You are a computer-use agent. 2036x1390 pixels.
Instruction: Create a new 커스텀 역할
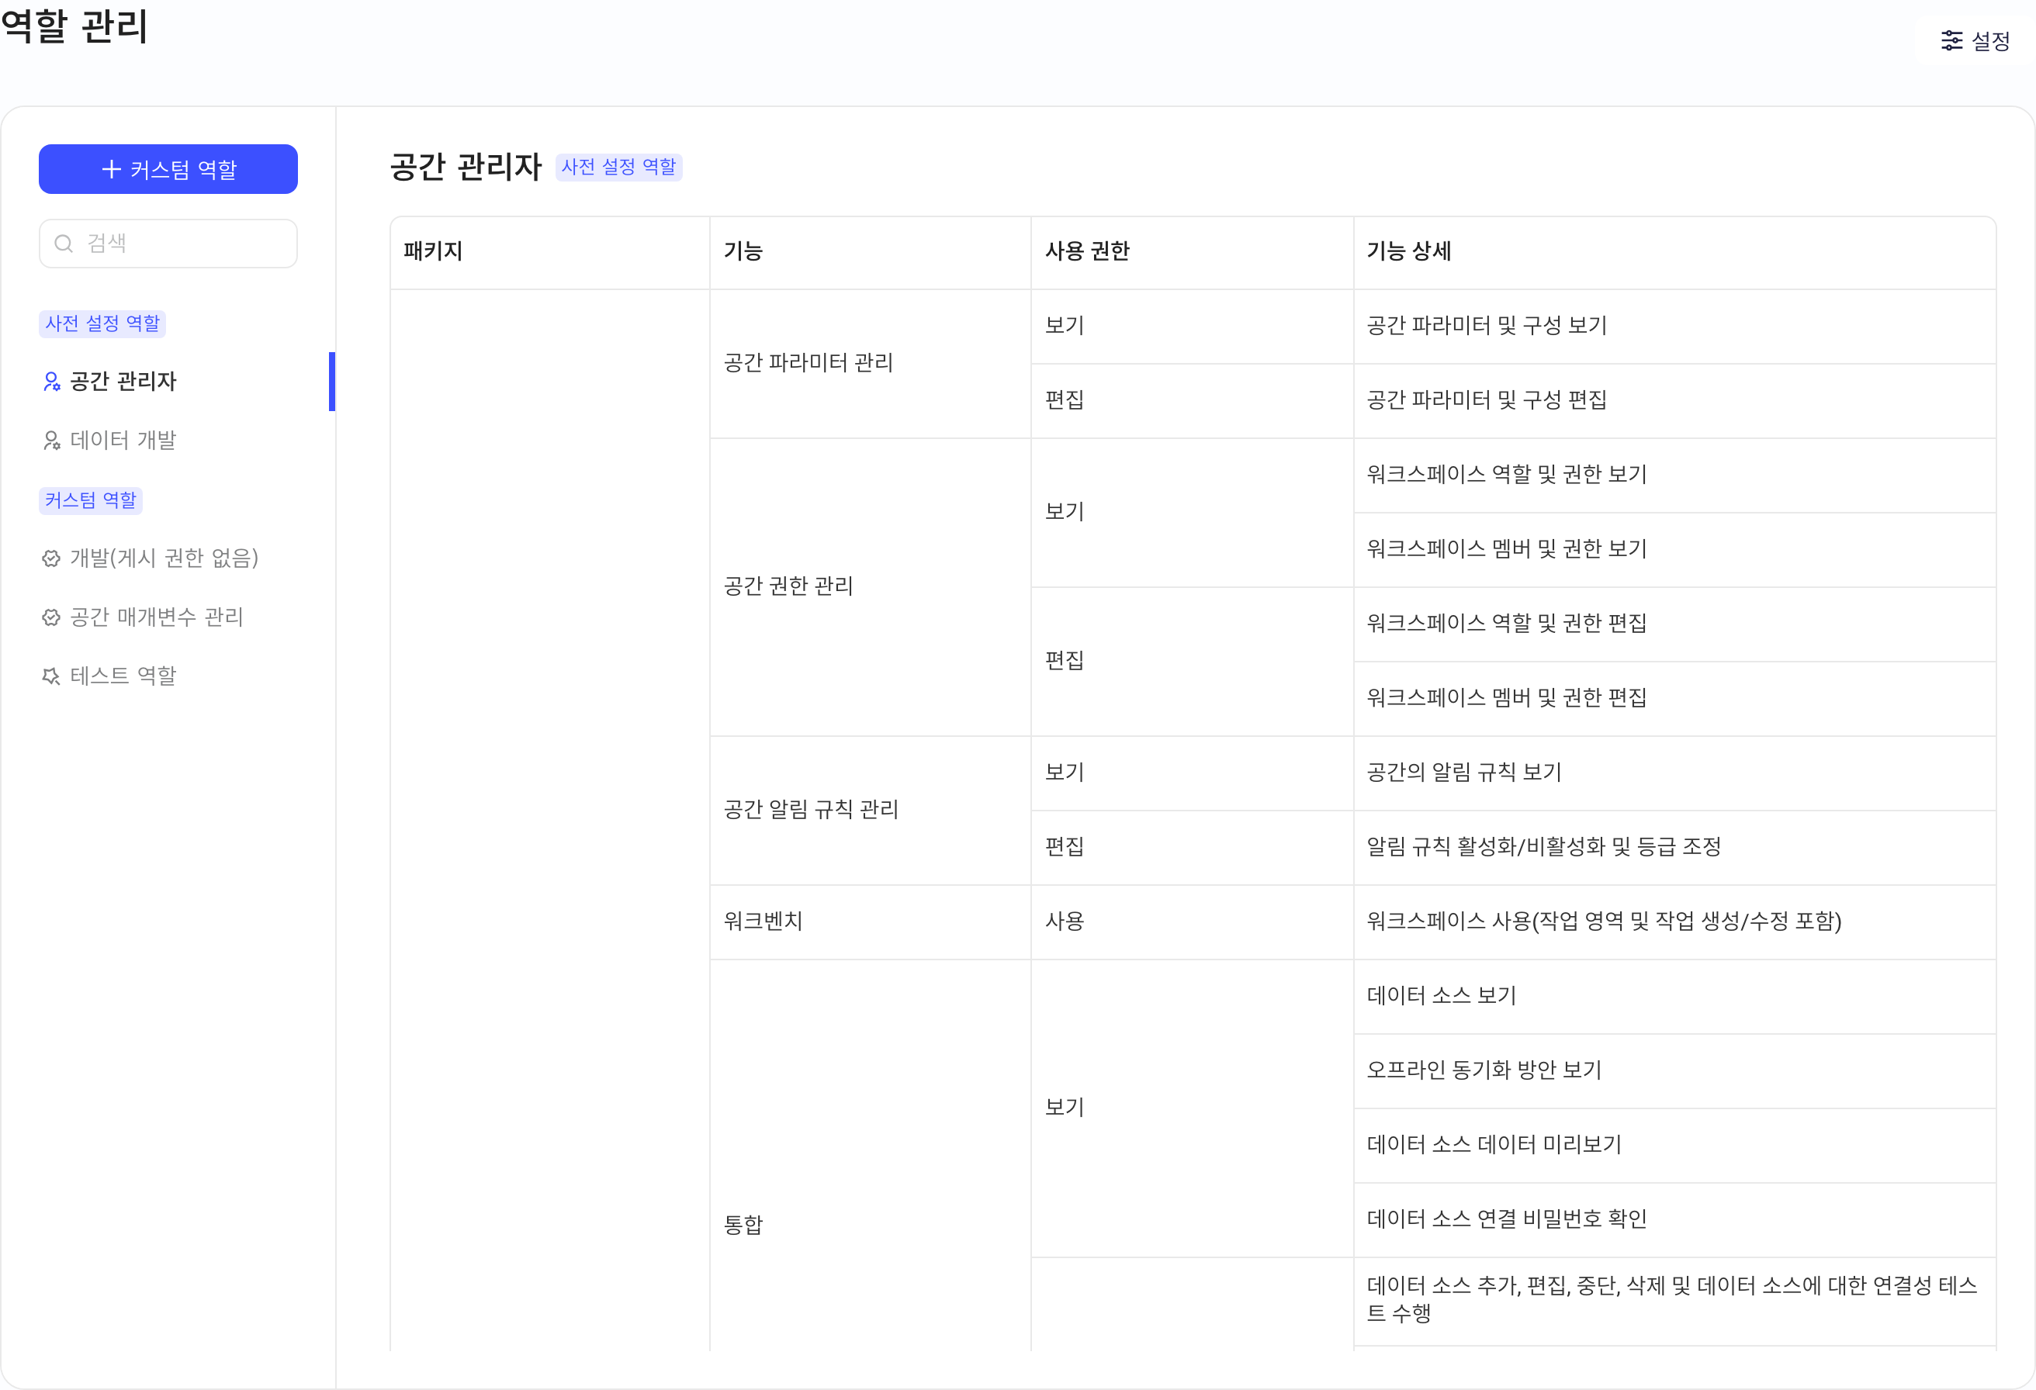coord(168,169)
